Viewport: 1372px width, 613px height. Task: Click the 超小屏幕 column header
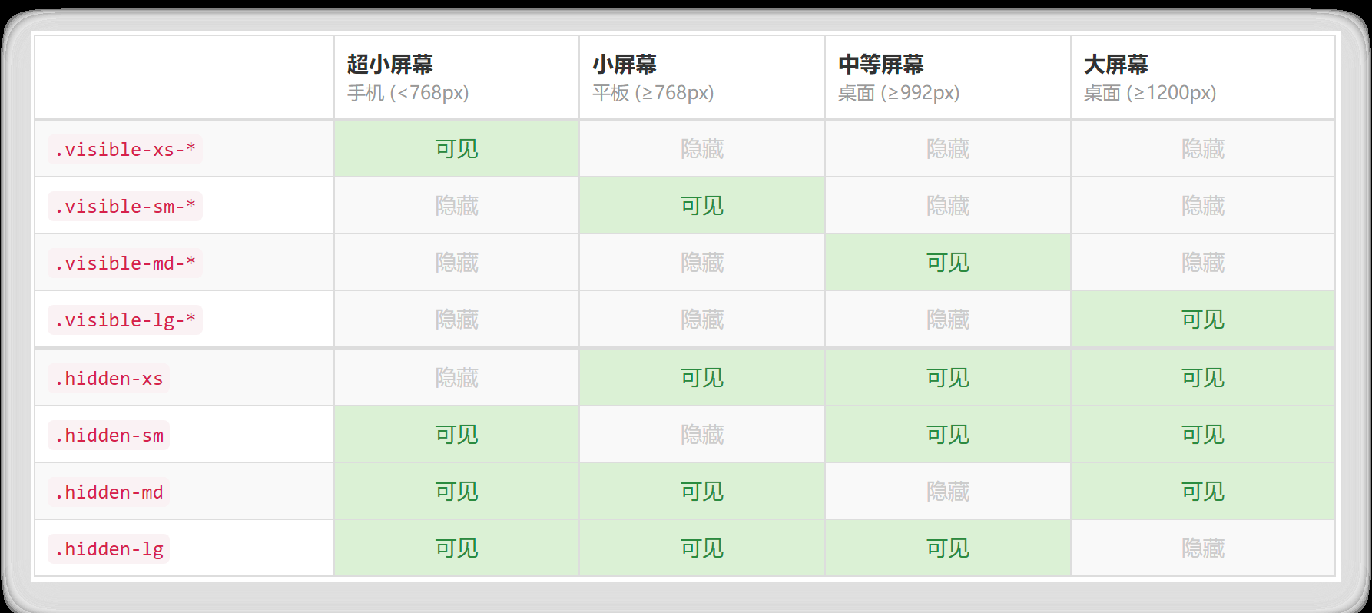tap(456, 77)
